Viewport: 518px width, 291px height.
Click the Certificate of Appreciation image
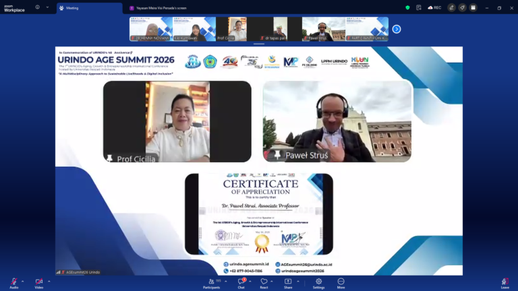click(259, 214)
